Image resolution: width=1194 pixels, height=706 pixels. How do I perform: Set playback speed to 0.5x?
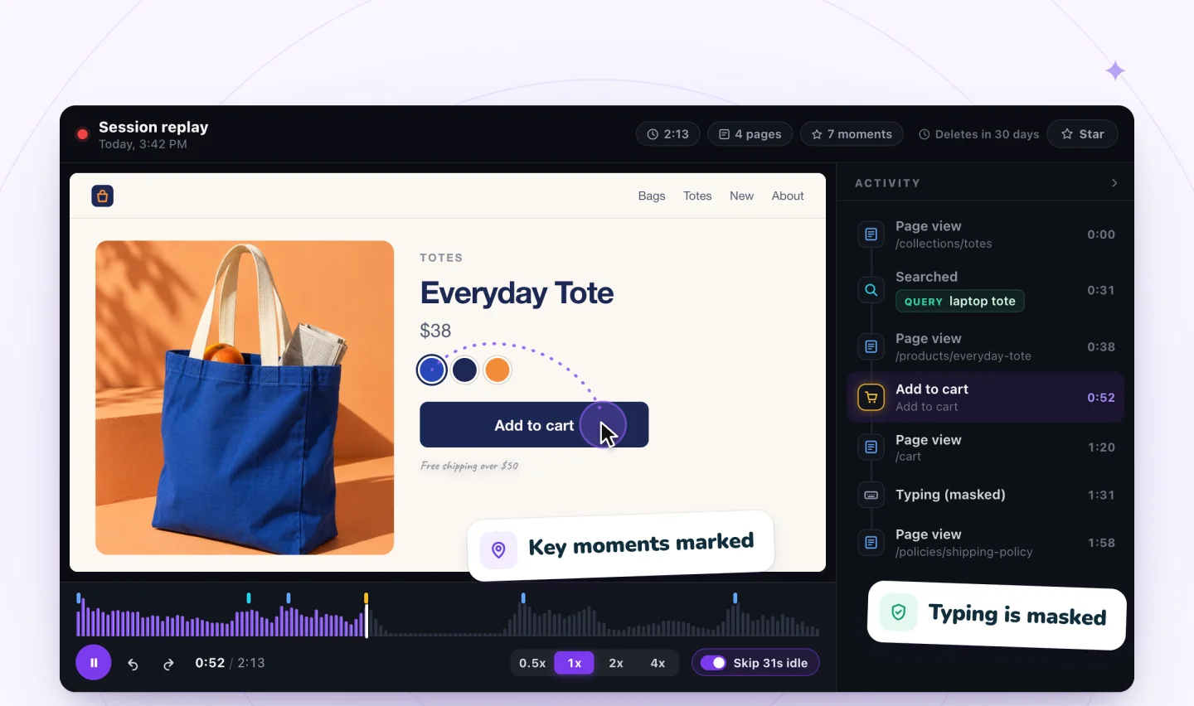pos(532,663)
